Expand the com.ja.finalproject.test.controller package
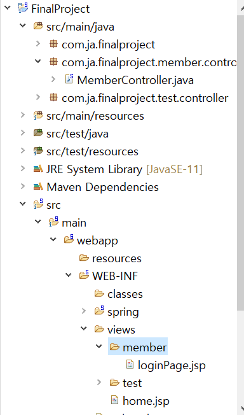Viewport: 244px width, 415px height. (38, 97)
